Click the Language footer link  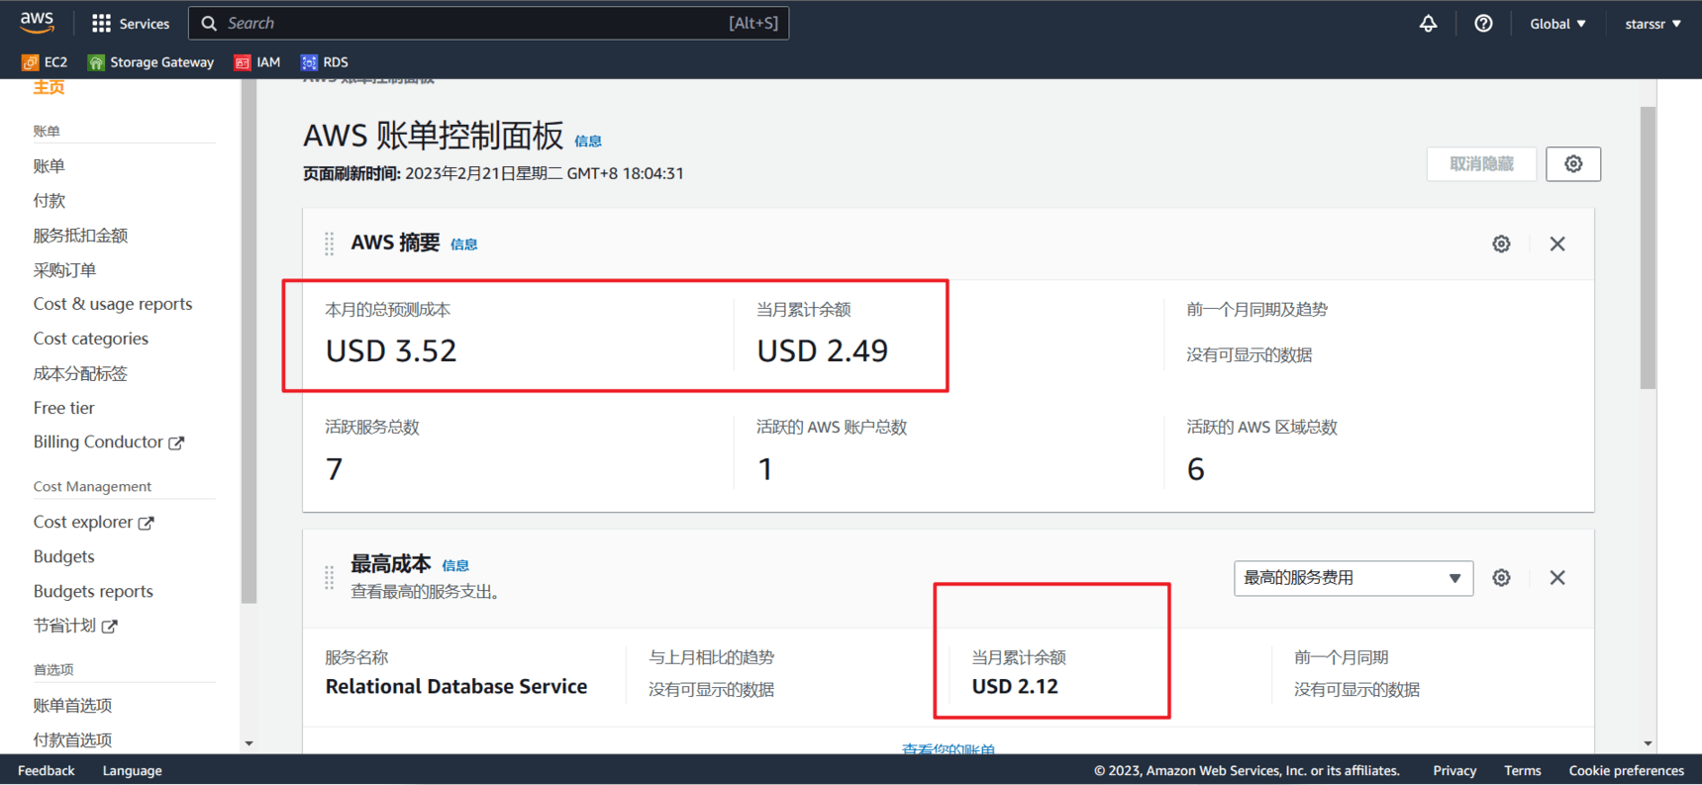(x=132, y=770)
